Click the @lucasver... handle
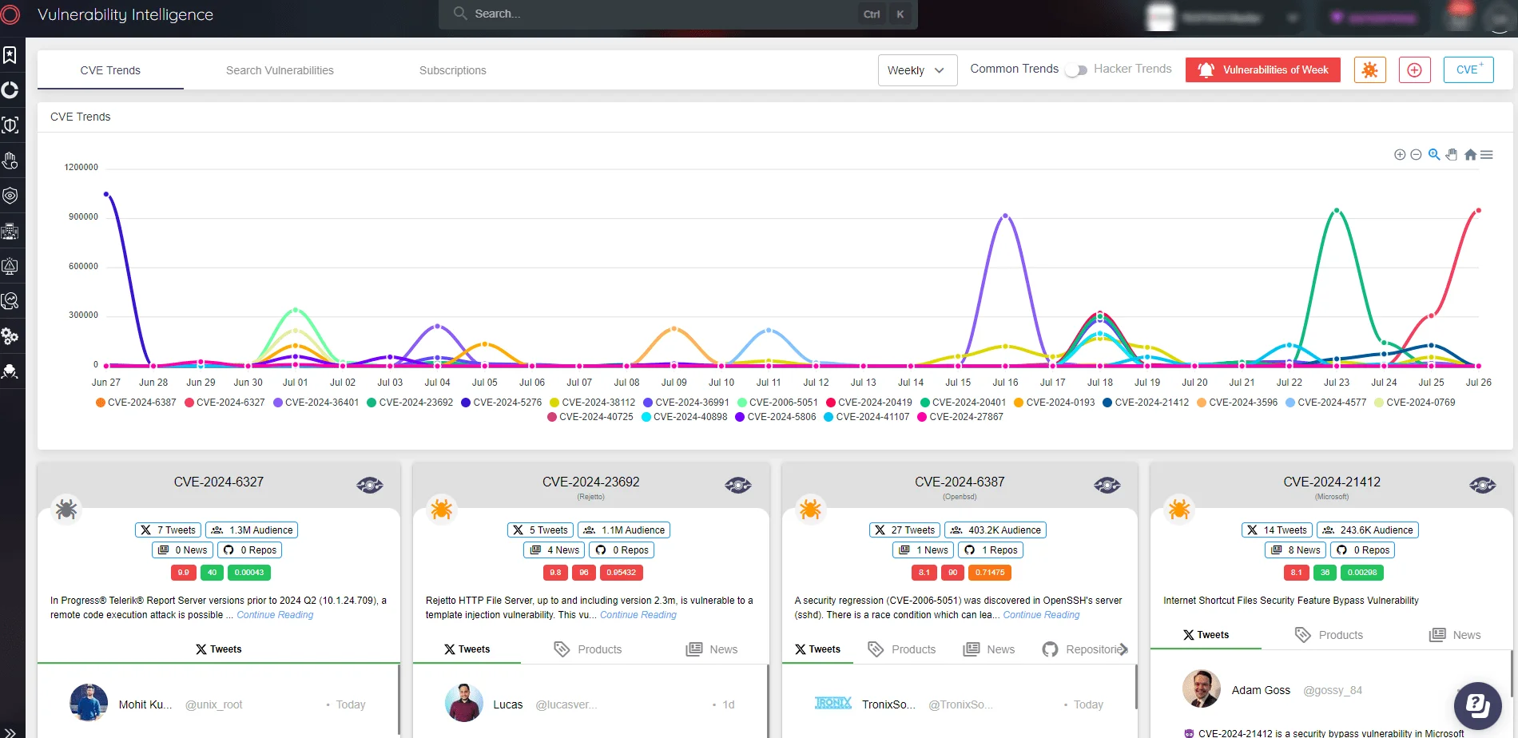The height and width of the screenshot is (738, 1518). [566, 704]
